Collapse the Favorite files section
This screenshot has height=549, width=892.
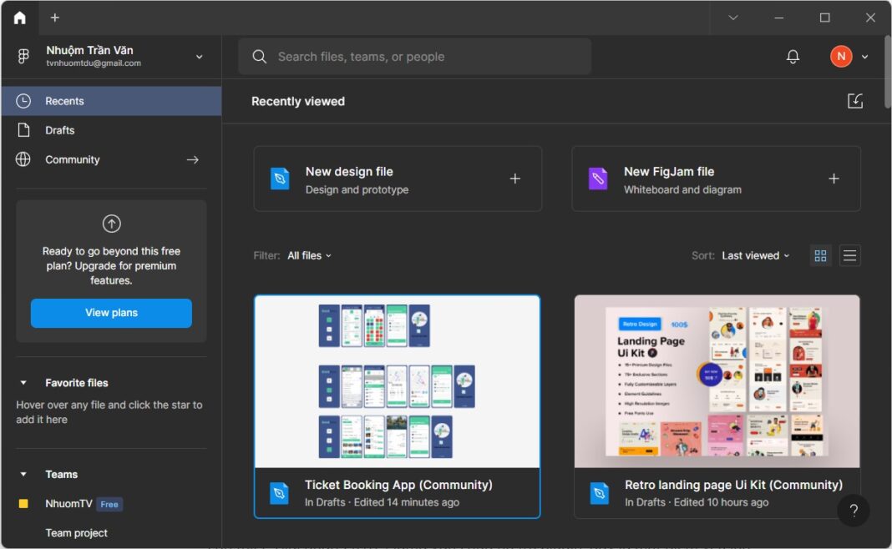23,383
